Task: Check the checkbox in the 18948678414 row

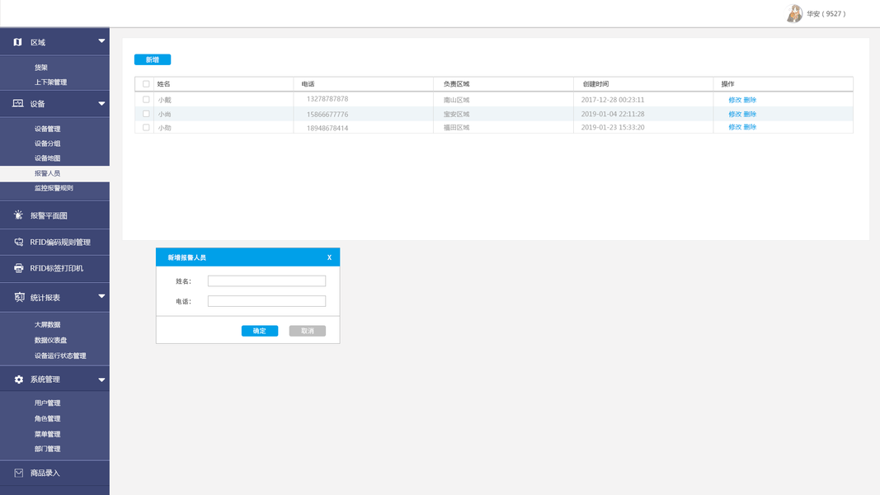Action: [x=146, y=127]
